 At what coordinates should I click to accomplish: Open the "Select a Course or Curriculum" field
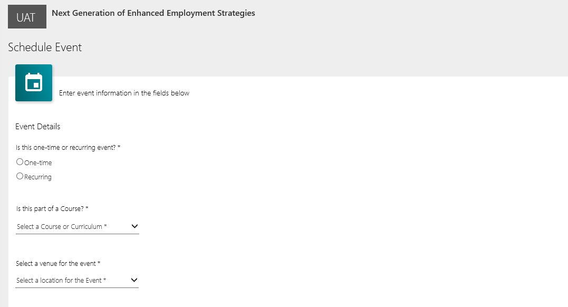coord(62,227)
